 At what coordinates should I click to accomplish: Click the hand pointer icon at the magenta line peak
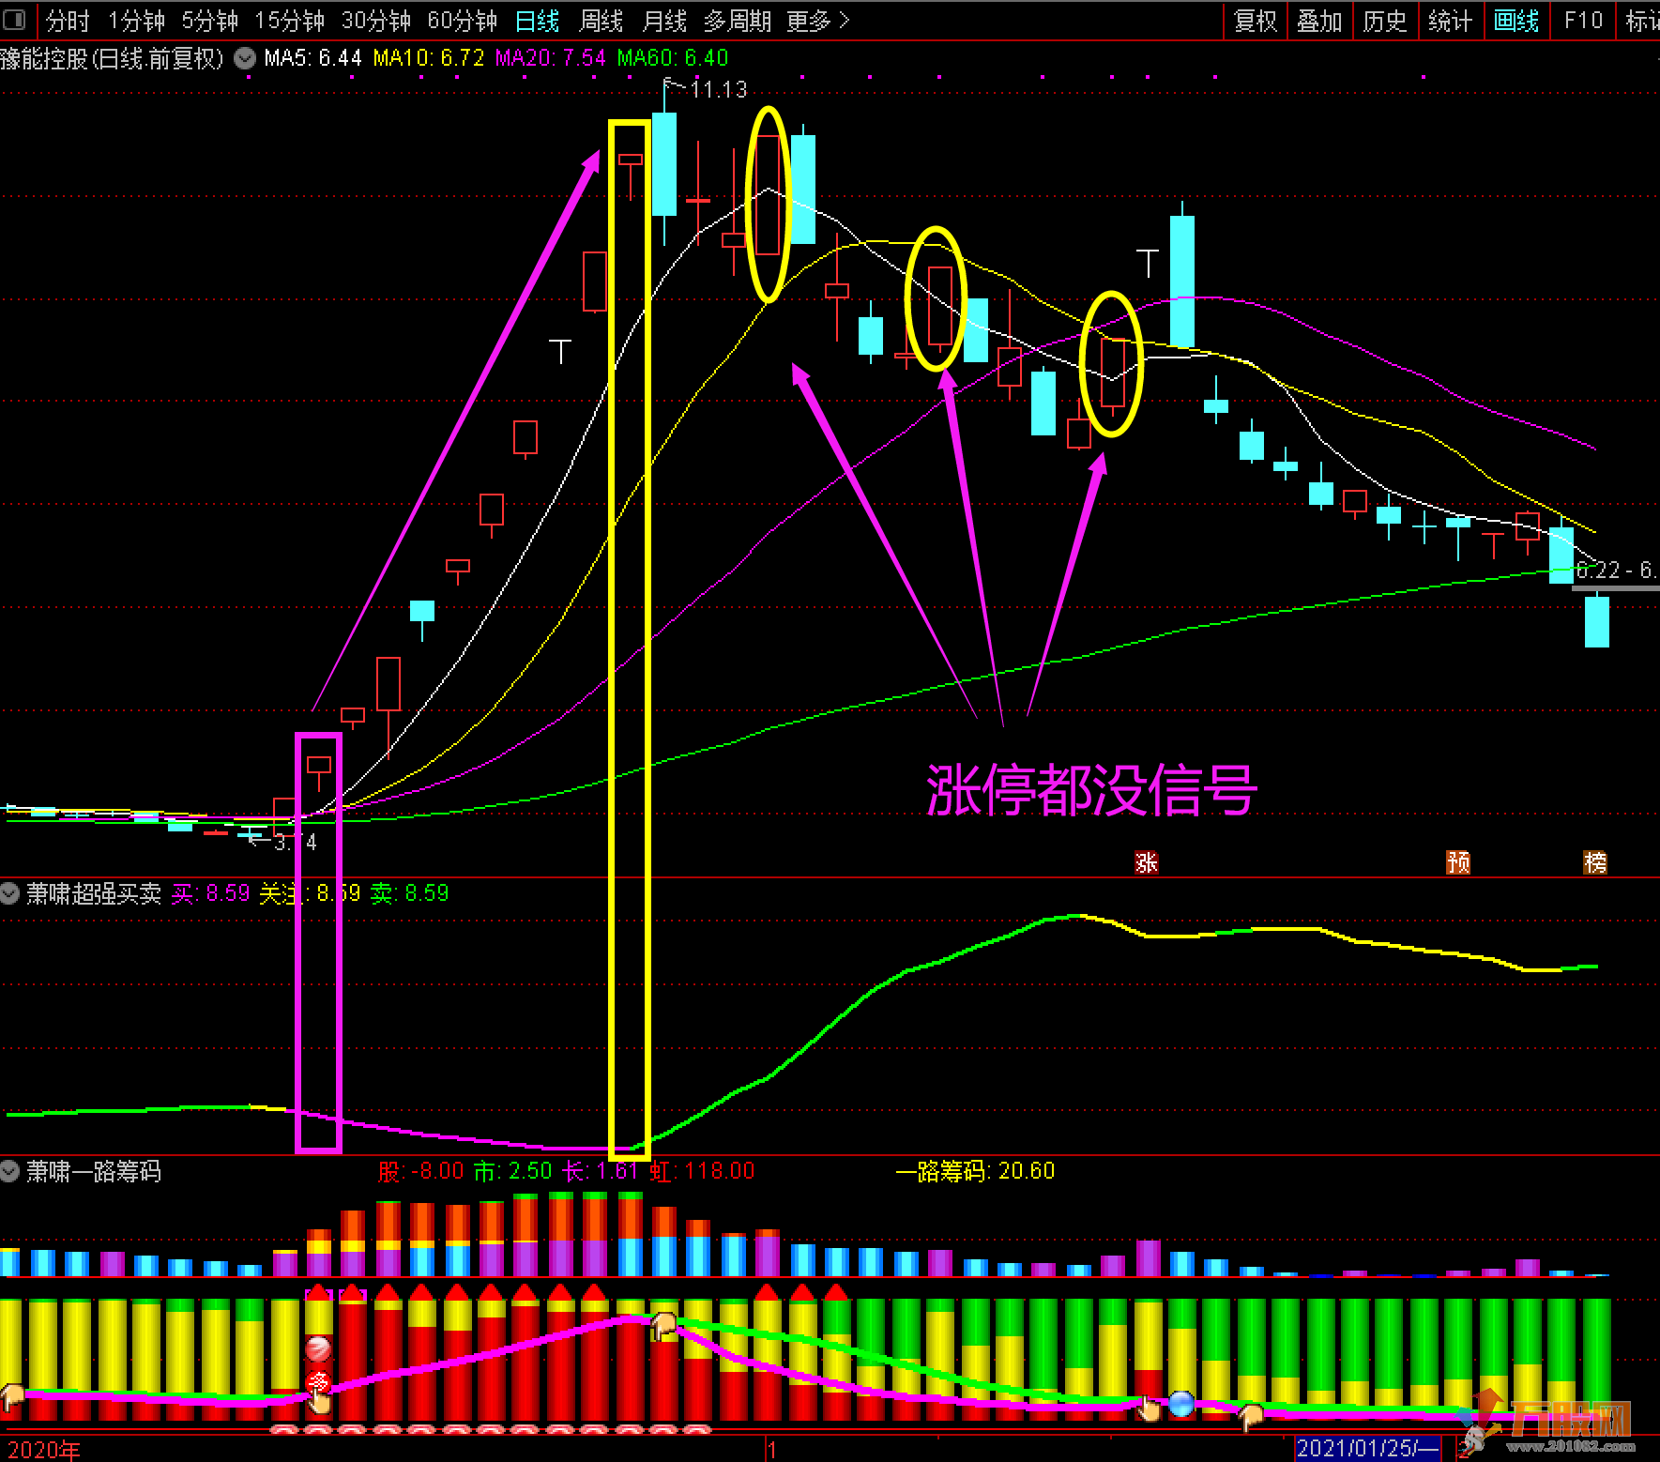point(664,1325)
